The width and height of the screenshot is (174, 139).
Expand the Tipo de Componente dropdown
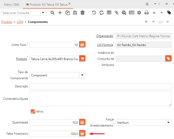pos(82,75)
